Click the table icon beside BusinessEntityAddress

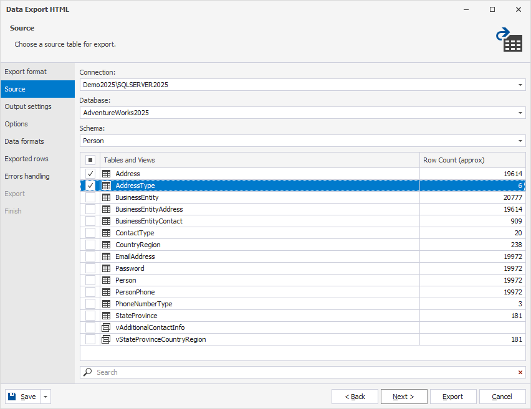pos(107,209)
